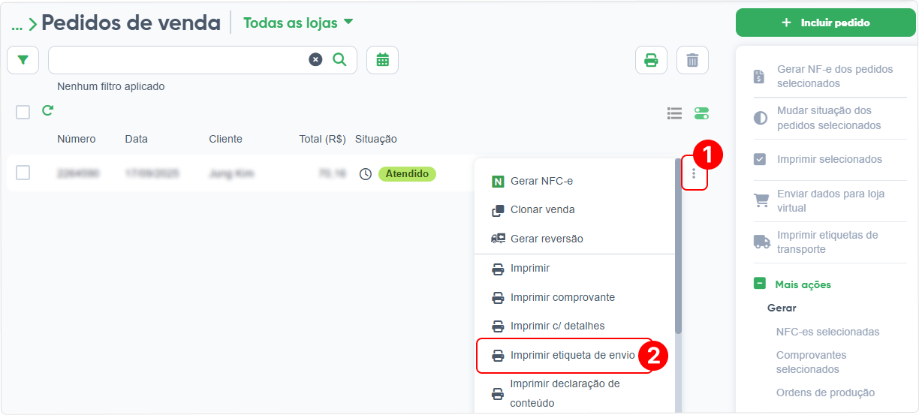Click the Cliente column header
Image resolution: width=919 pixels, height=415 pixels.
point(225,139)
